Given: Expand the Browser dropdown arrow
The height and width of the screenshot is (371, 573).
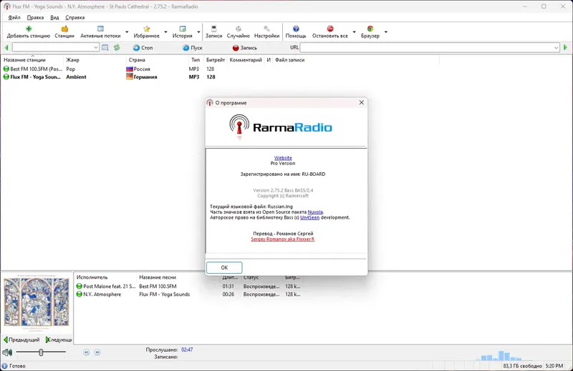Looking at the screenshot, I should [x=385, y=32].
